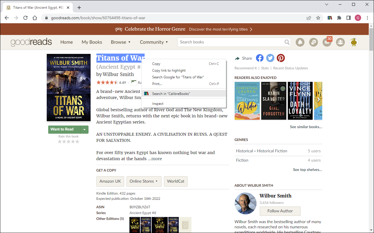Image resolution: width=374 pixels, height=233 pixels.
Task: Share the book on Pinterest
Action: click(281, 58)
